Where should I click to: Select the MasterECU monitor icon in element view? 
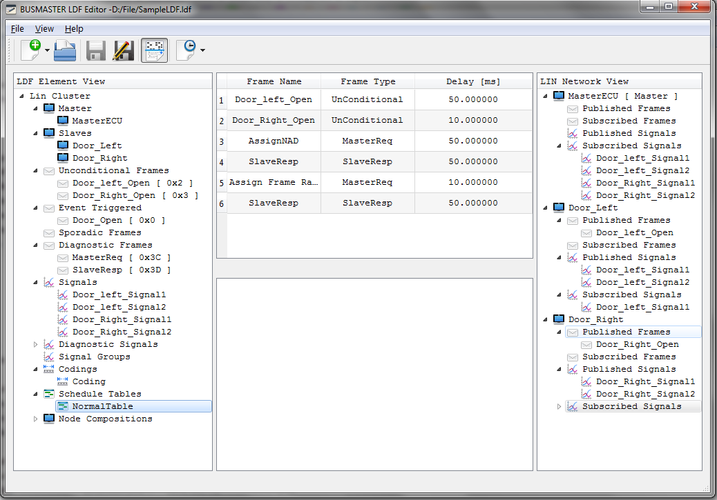tap(63, 121)
